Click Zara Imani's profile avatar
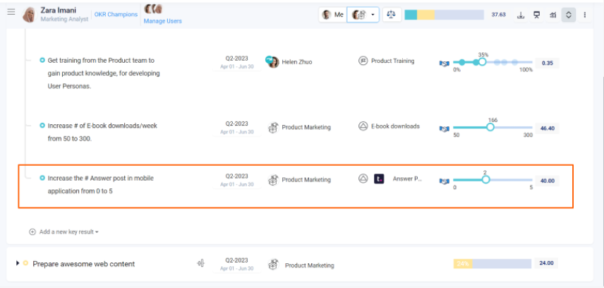This screenshot has height=288, width=604. 29,15
